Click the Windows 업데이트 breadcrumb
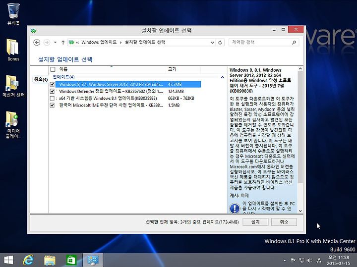The height and width of the screenshot is (267, 357). click(x=99, y=42)
